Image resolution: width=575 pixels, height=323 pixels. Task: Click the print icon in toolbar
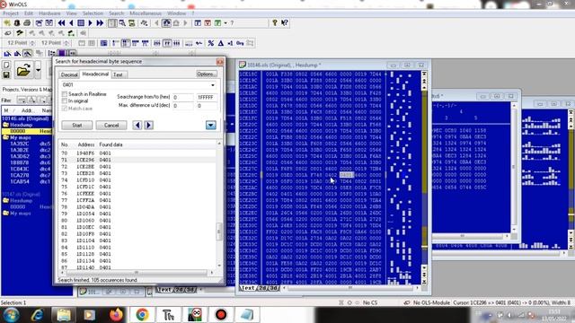[27, 23]
